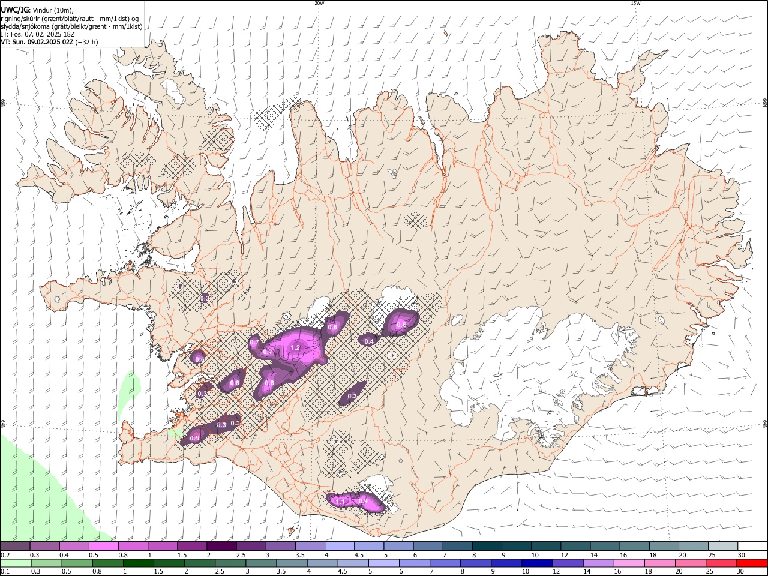Click the 'slydda/snjókoma' legend description line
Viewport: 768px width, 576px height.
(x=71, y=26)
